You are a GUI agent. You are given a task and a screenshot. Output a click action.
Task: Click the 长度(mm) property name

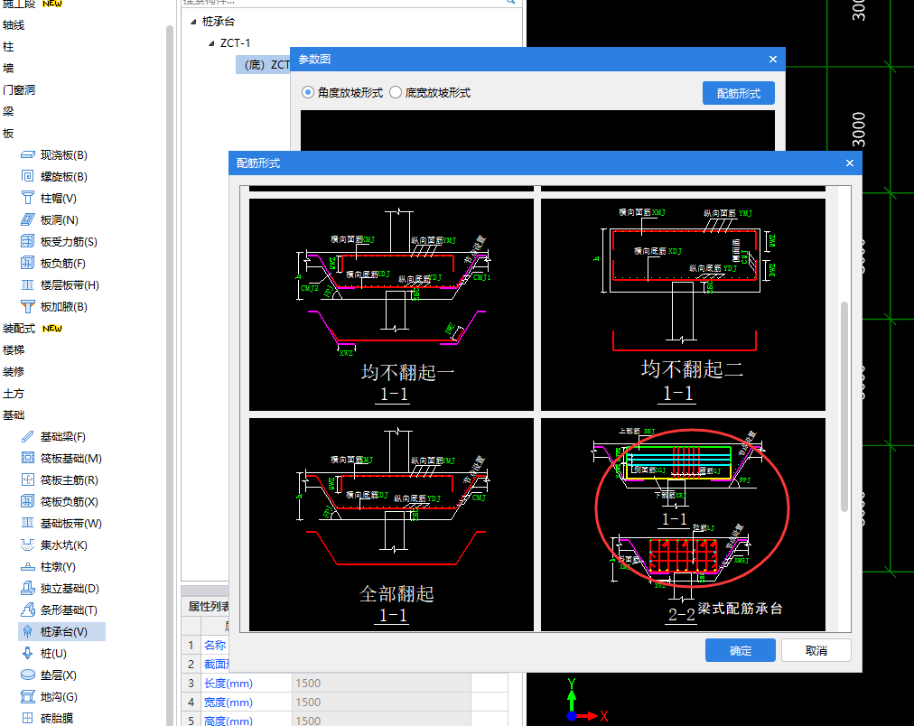click(x=228, y=683)
